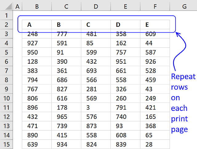Click the bold heading cell 'D'
This screenshot has height=149, width=197.
[x=125, y=25]
